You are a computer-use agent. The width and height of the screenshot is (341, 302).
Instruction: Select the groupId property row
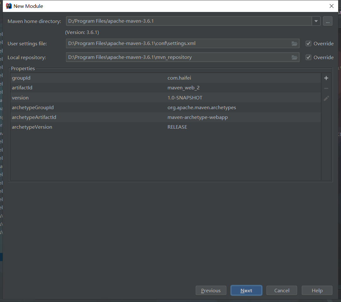[166, 78]
